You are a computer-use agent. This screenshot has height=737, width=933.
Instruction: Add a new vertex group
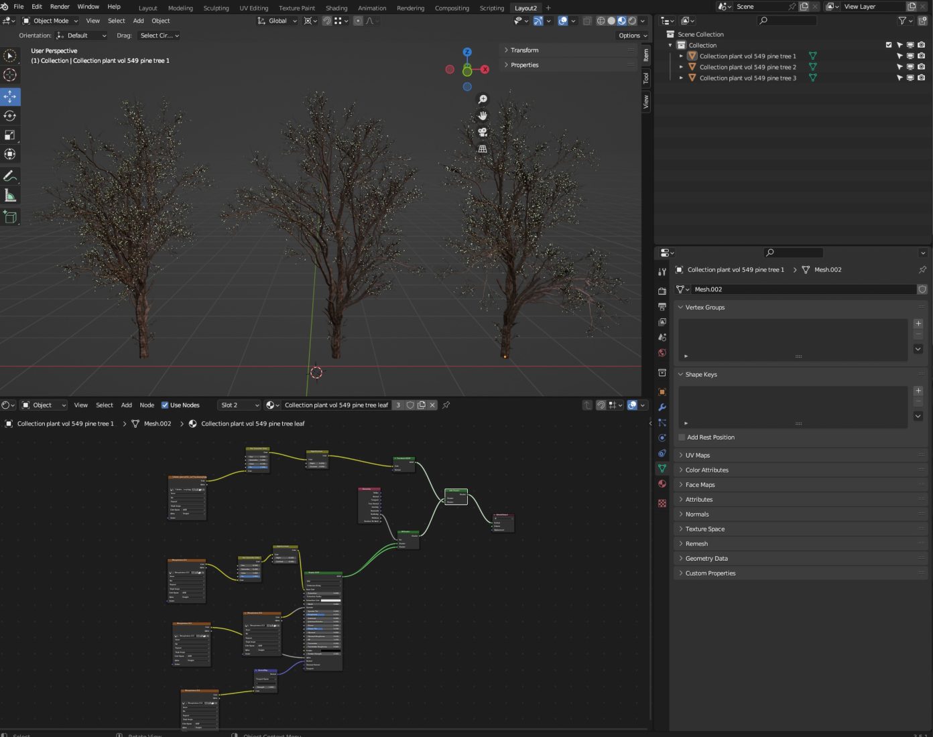[x=918, y=324]
